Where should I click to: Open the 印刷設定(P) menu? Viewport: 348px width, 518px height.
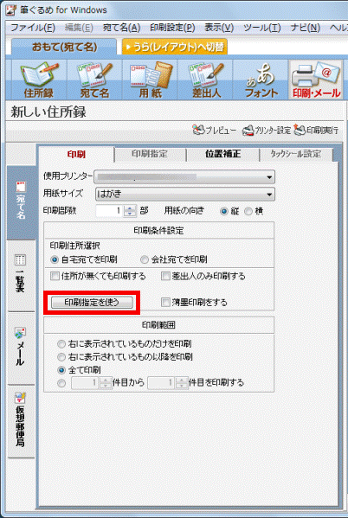[x=172, y=28]
